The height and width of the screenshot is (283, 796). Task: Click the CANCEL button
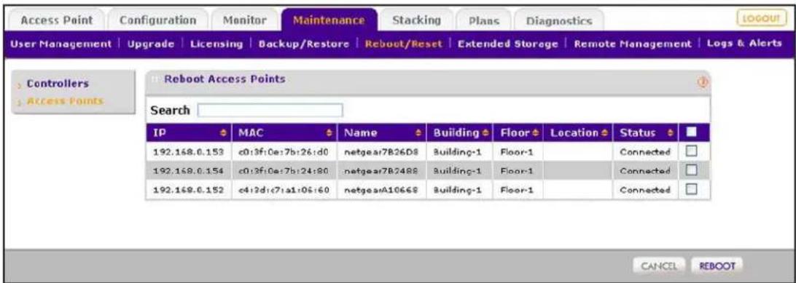pos(660,266)
